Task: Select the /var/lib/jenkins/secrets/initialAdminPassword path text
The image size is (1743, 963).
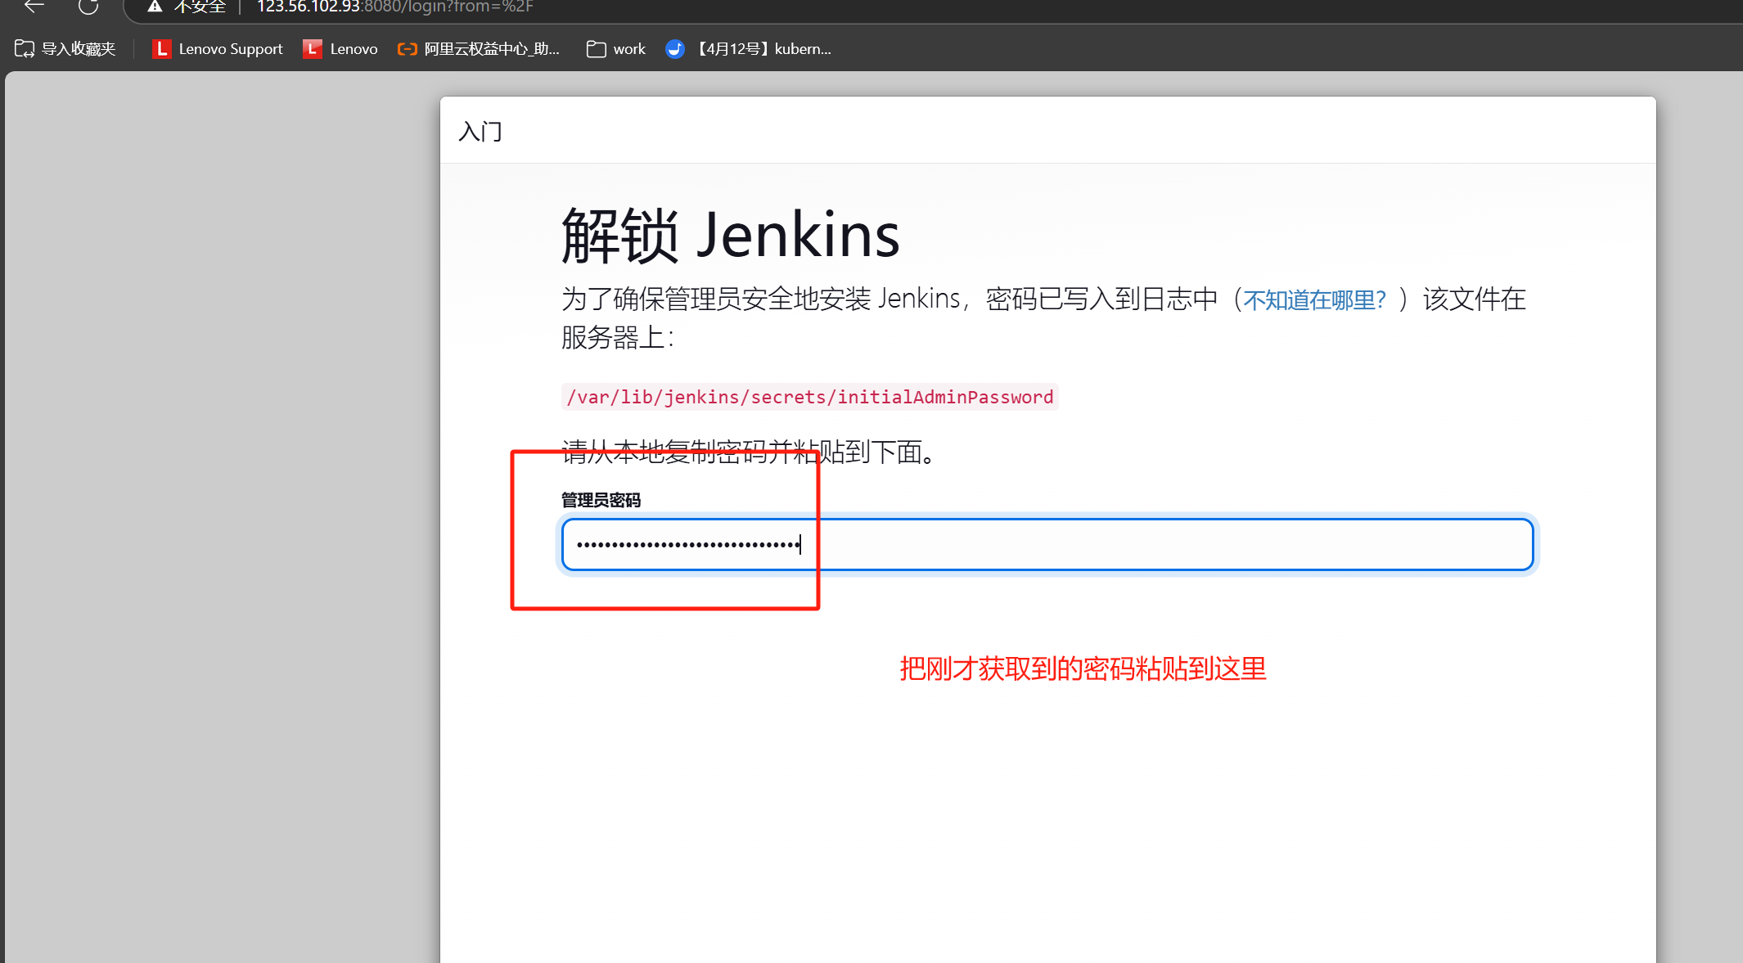Action: point(810,397)
